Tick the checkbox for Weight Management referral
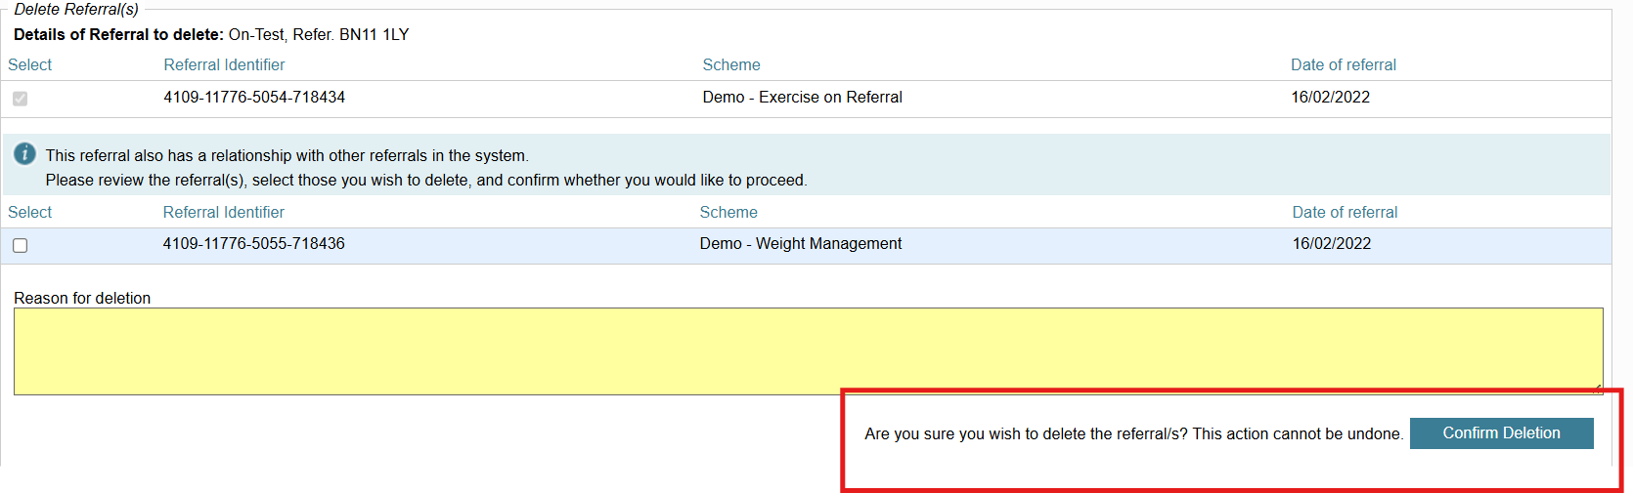This screenshot has height=493, width=1633. [20, 245]
